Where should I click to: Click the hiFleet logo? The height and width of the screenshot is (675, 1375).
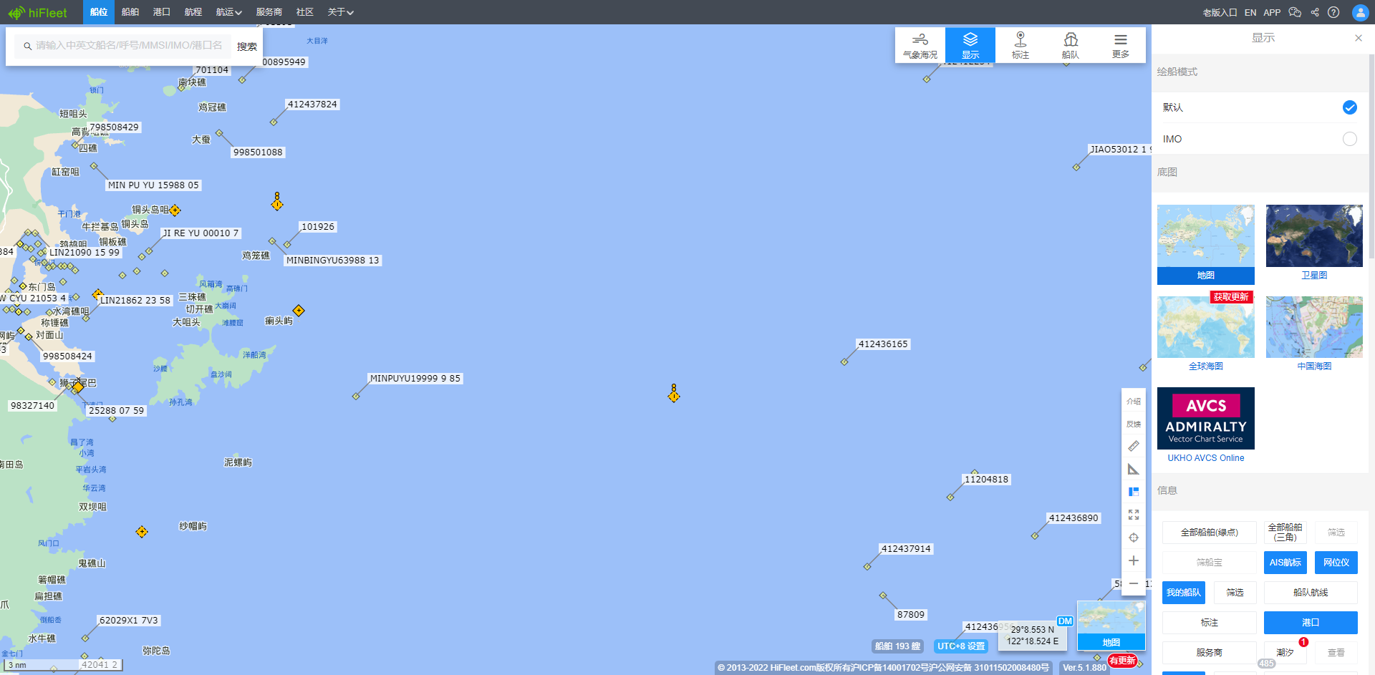pyautogui.click(x=37, y=12)
